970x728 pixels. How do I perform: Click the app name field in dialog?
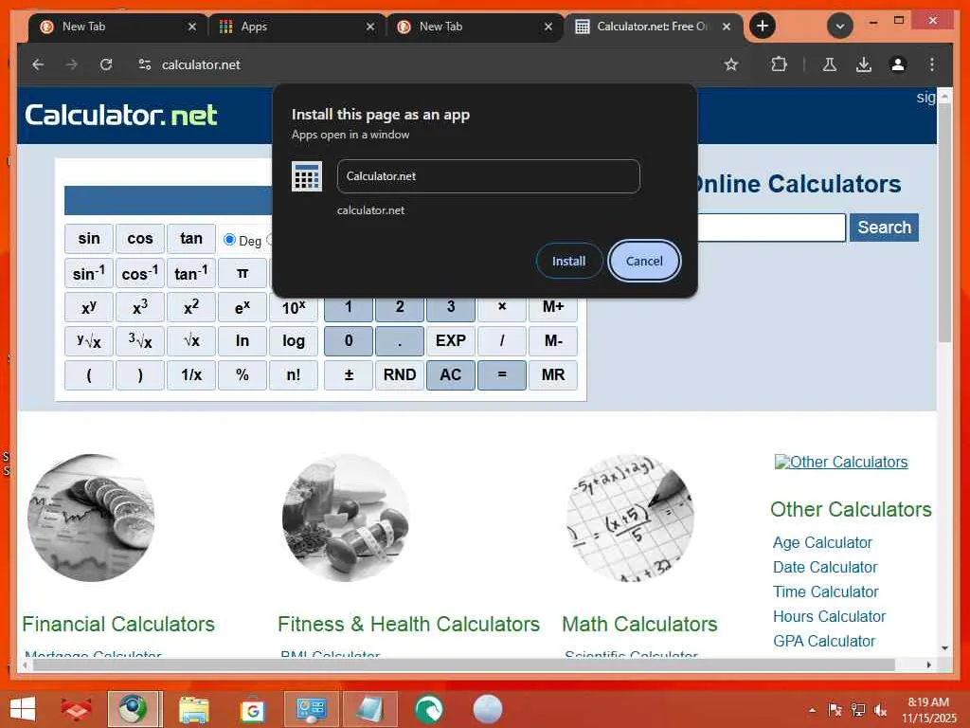[x=488, y=176]
